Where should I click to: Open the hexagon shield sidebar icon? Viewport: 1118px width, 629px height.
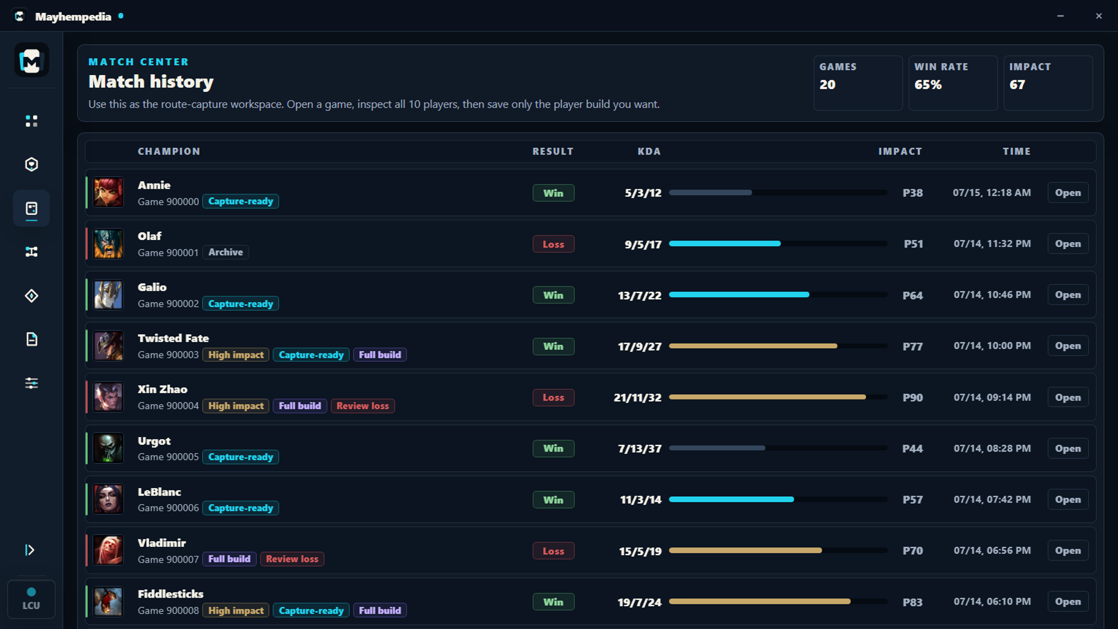pos(31,165)
